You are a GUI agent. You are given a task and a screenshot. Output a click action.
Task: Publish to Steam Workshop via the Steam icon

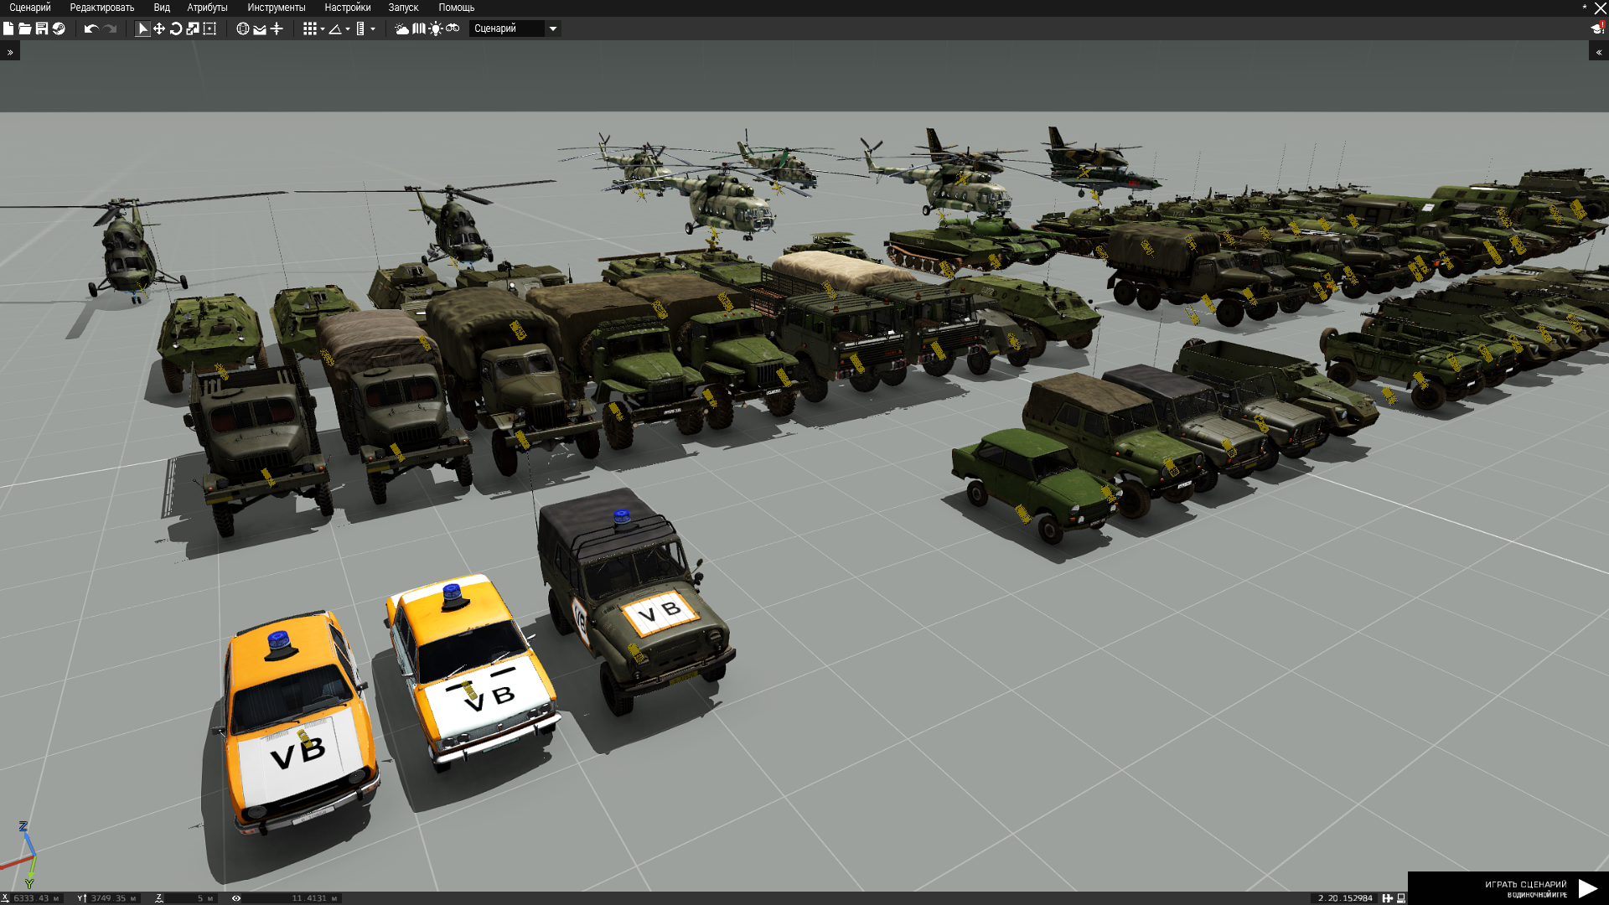(x=59, y=28)
